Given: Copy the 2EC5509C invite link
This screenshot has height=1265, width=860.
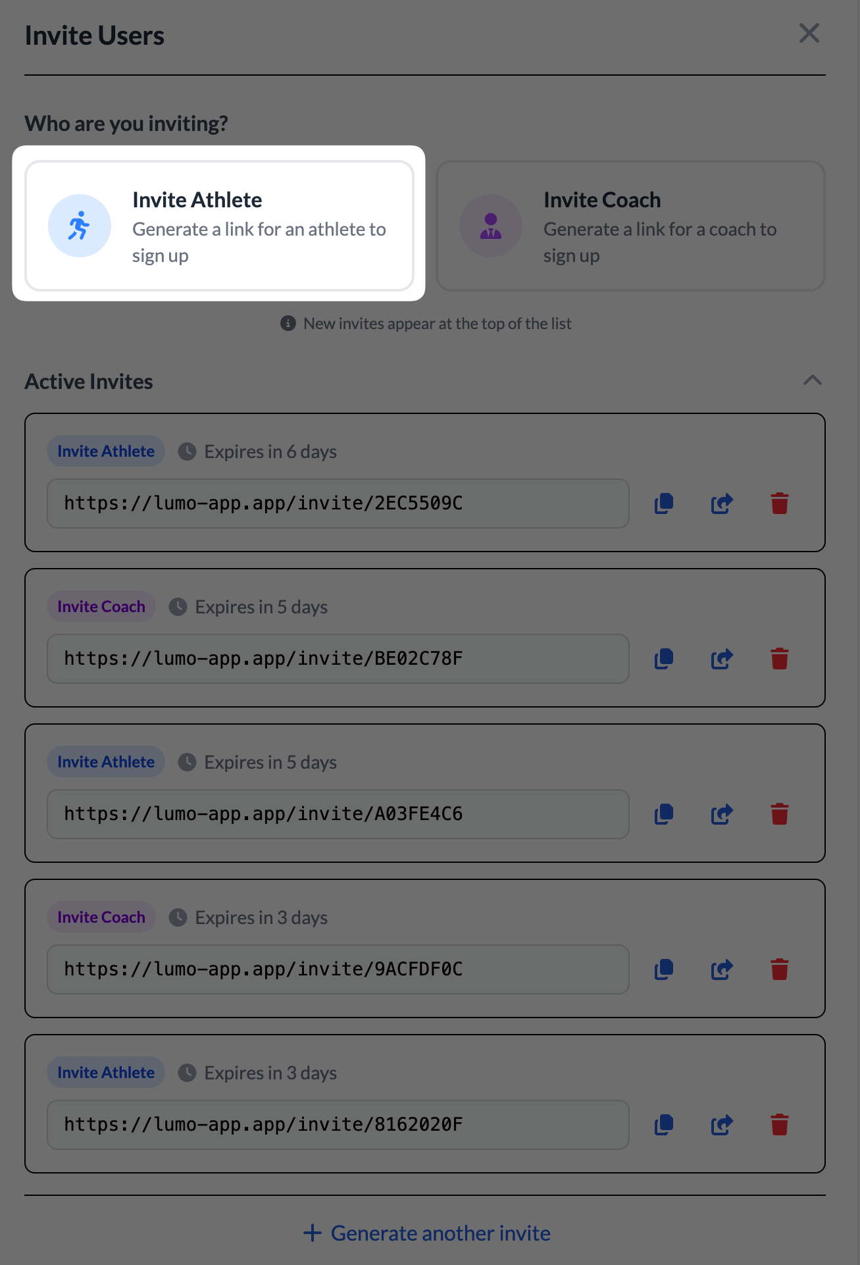Looking at the screenshot, I should [664, 503].
